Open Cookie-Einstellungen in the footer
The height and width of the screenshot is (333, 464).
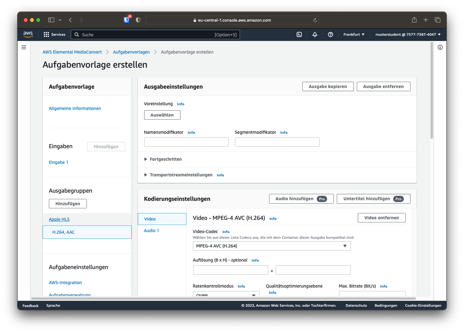pyautogui.click(x=423, y=305)
